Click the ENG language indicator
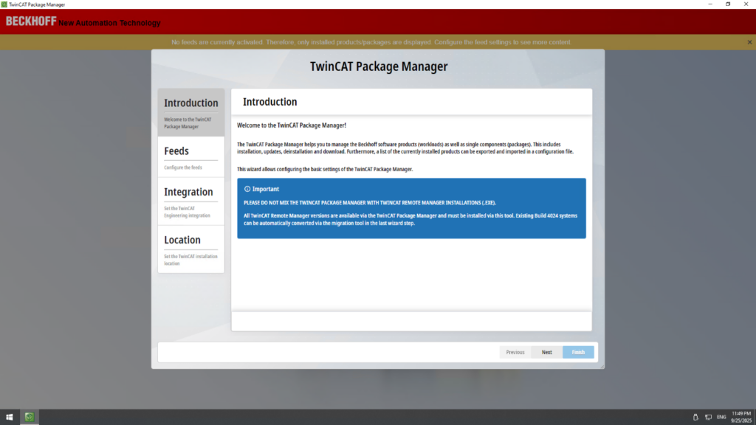756x425 pixels. pos(721,418)
